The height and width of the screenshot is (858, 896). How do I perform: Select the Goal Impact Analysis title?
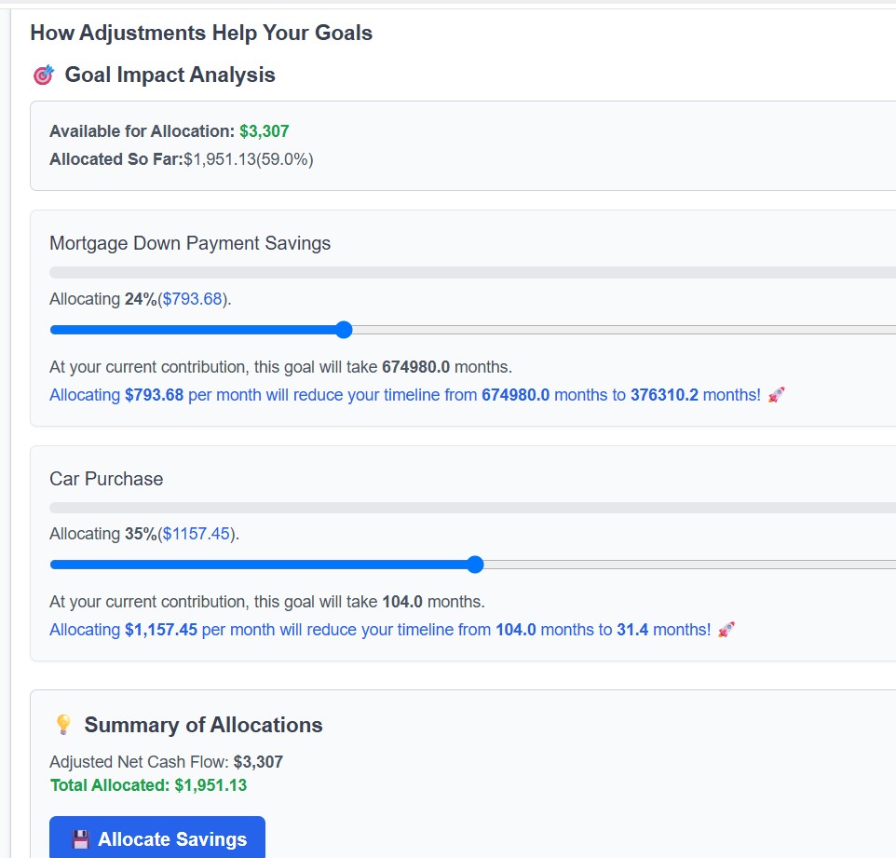170,75
